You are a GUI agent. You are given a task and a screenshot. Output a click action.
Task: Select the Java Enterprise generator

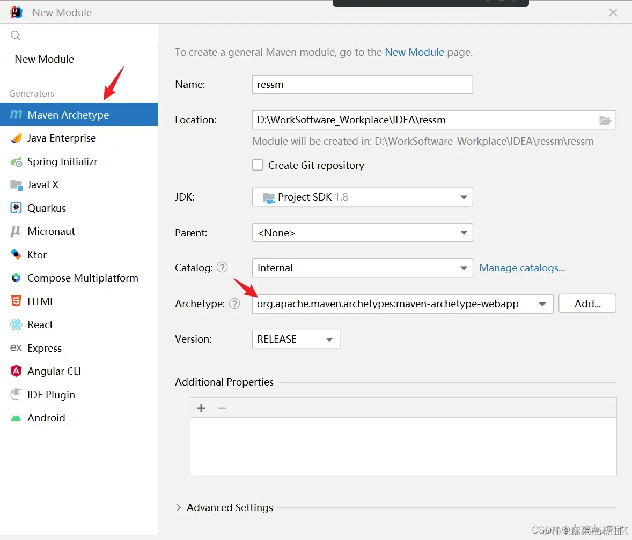pos(78,138)
